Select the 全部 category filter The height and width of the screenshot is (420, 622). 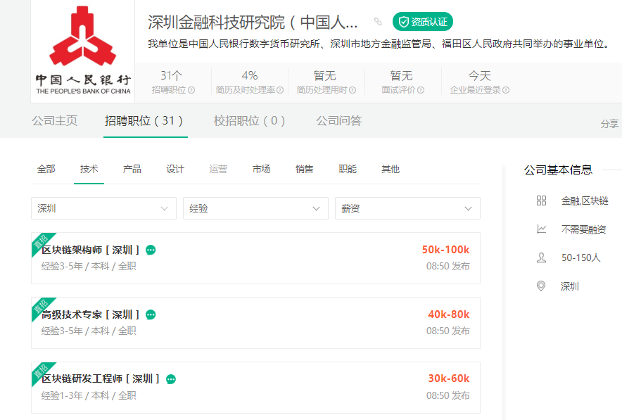[x=46, y=169]
